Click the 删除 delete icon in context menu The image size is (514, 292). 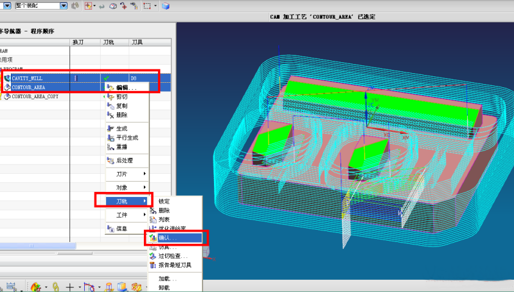tap(111, 115)
